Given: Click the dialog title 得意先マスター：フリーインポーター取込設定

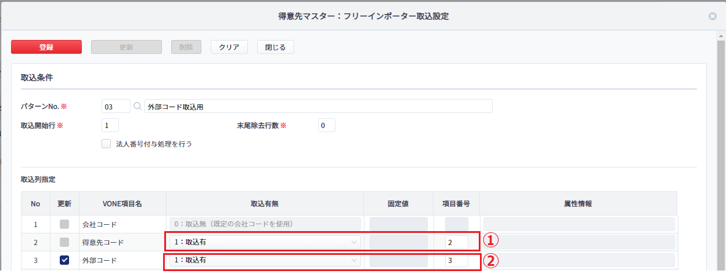Looking at the screenshot, I should 363,16.
